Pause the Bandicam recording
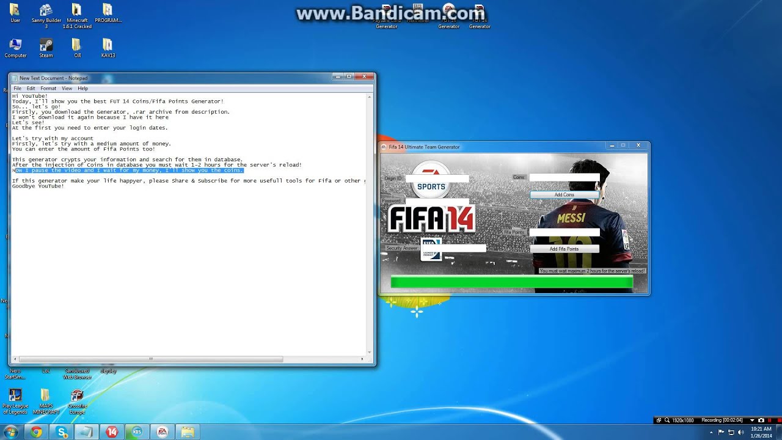Image resolution: width=782 pixels, height=440 pixels. coord(769,420)
